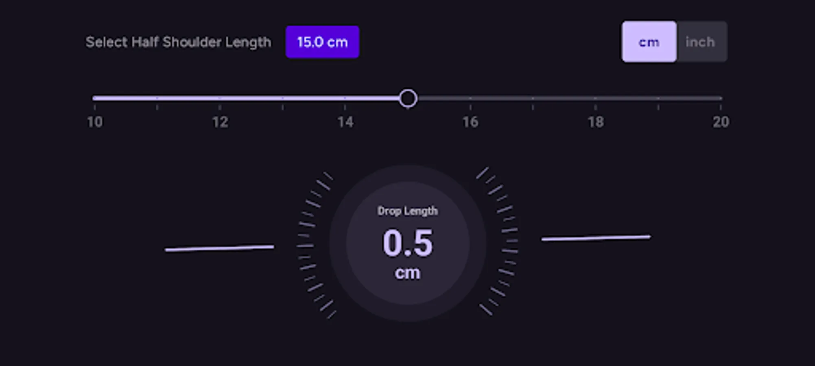Click the 10 label at the slider start

pyautogui.click(x=94, y=121)
